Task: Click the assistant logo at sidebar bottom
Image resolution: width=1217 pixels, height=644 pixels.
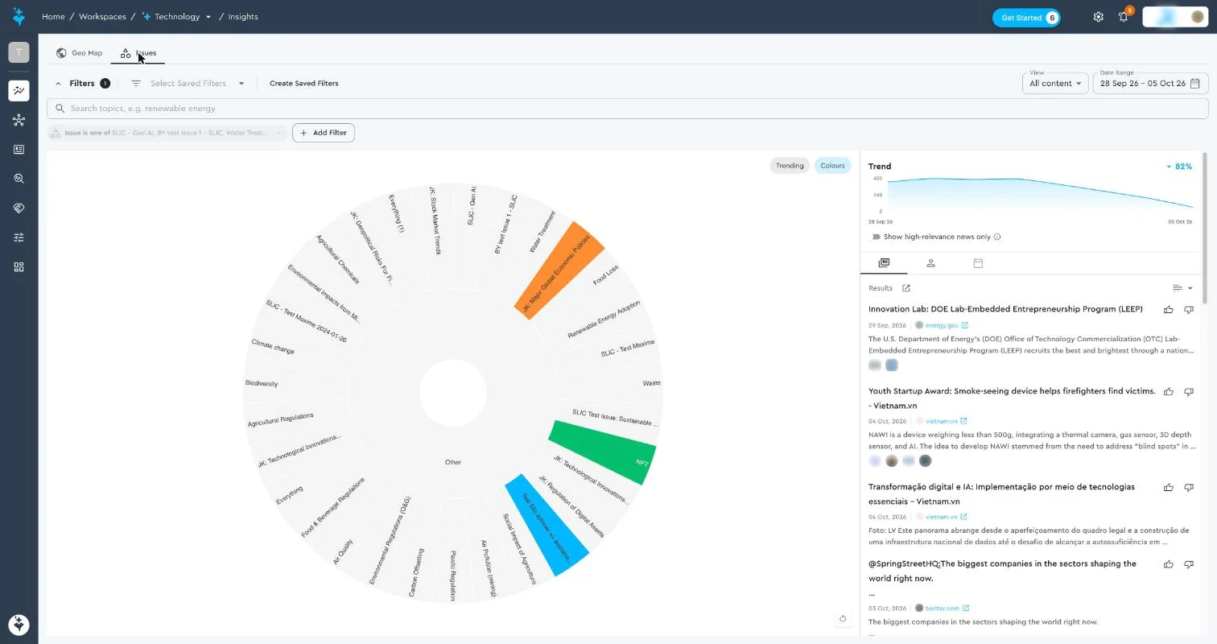Action: point(19,624)
